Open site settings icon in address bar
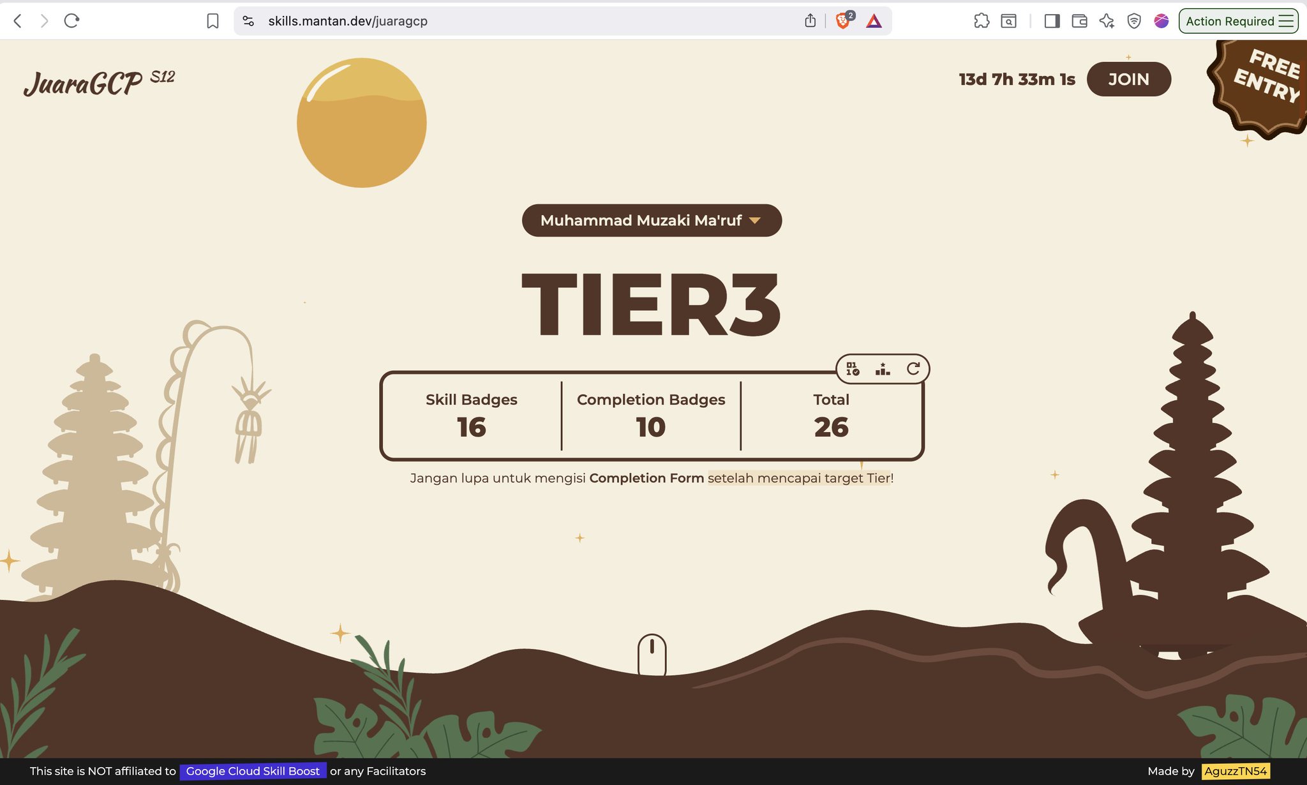The width and height of the screenshot is (1307, 785). (249, 21)
